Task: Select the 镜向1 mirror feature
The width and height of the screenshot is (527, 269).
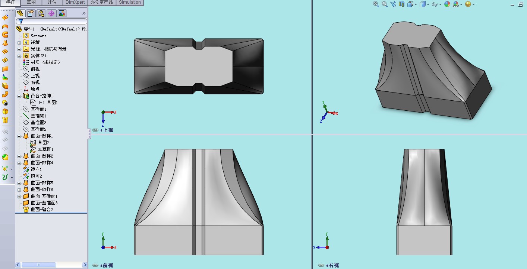Action: 32,169
